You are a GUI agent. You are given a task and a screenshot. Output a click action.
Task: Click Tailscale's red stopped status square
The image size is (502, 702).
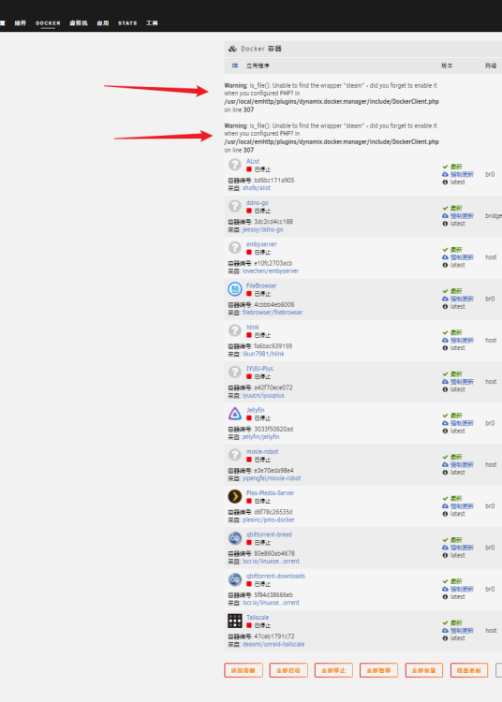click(x=249, y=625)
